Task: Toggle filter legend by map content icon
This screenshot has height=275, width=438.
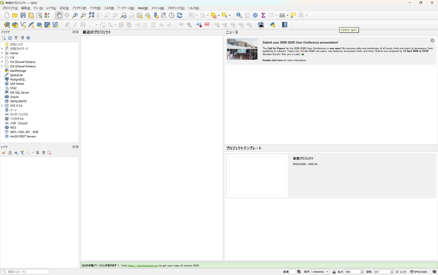Action: click(x=22, y=153)
